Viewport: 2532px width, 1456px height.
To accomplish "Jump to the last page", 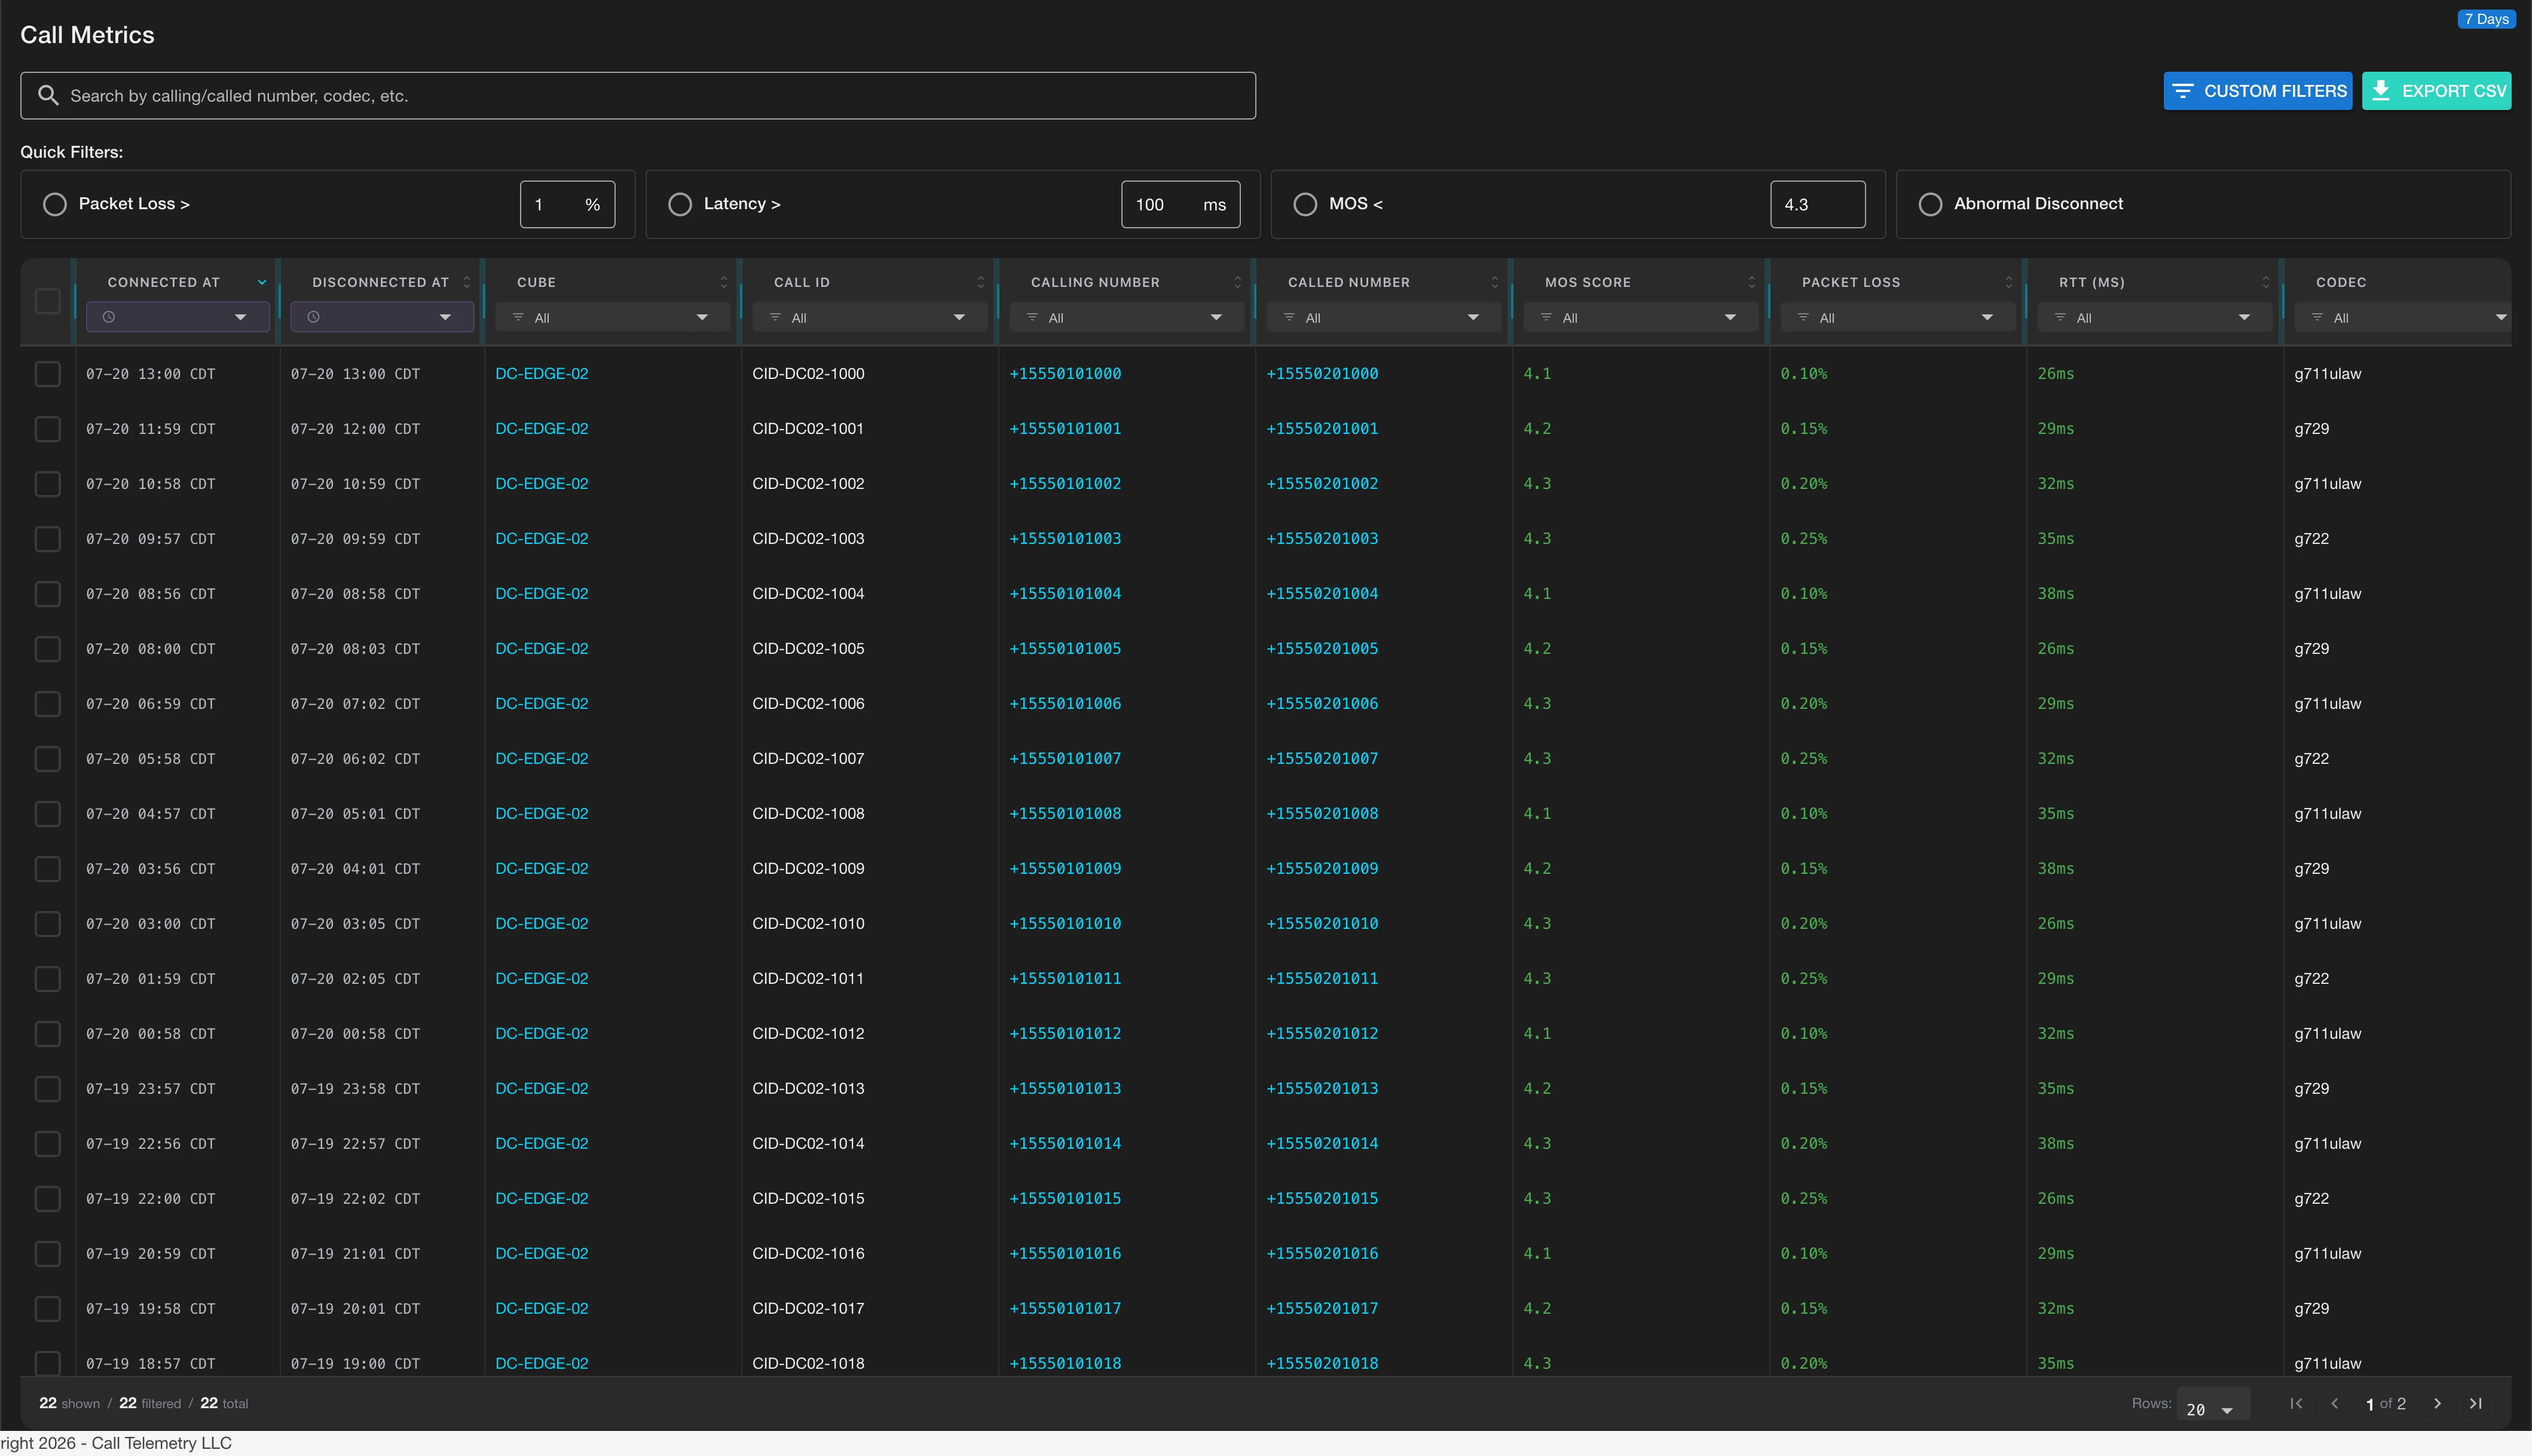I will (2476, 1403).
